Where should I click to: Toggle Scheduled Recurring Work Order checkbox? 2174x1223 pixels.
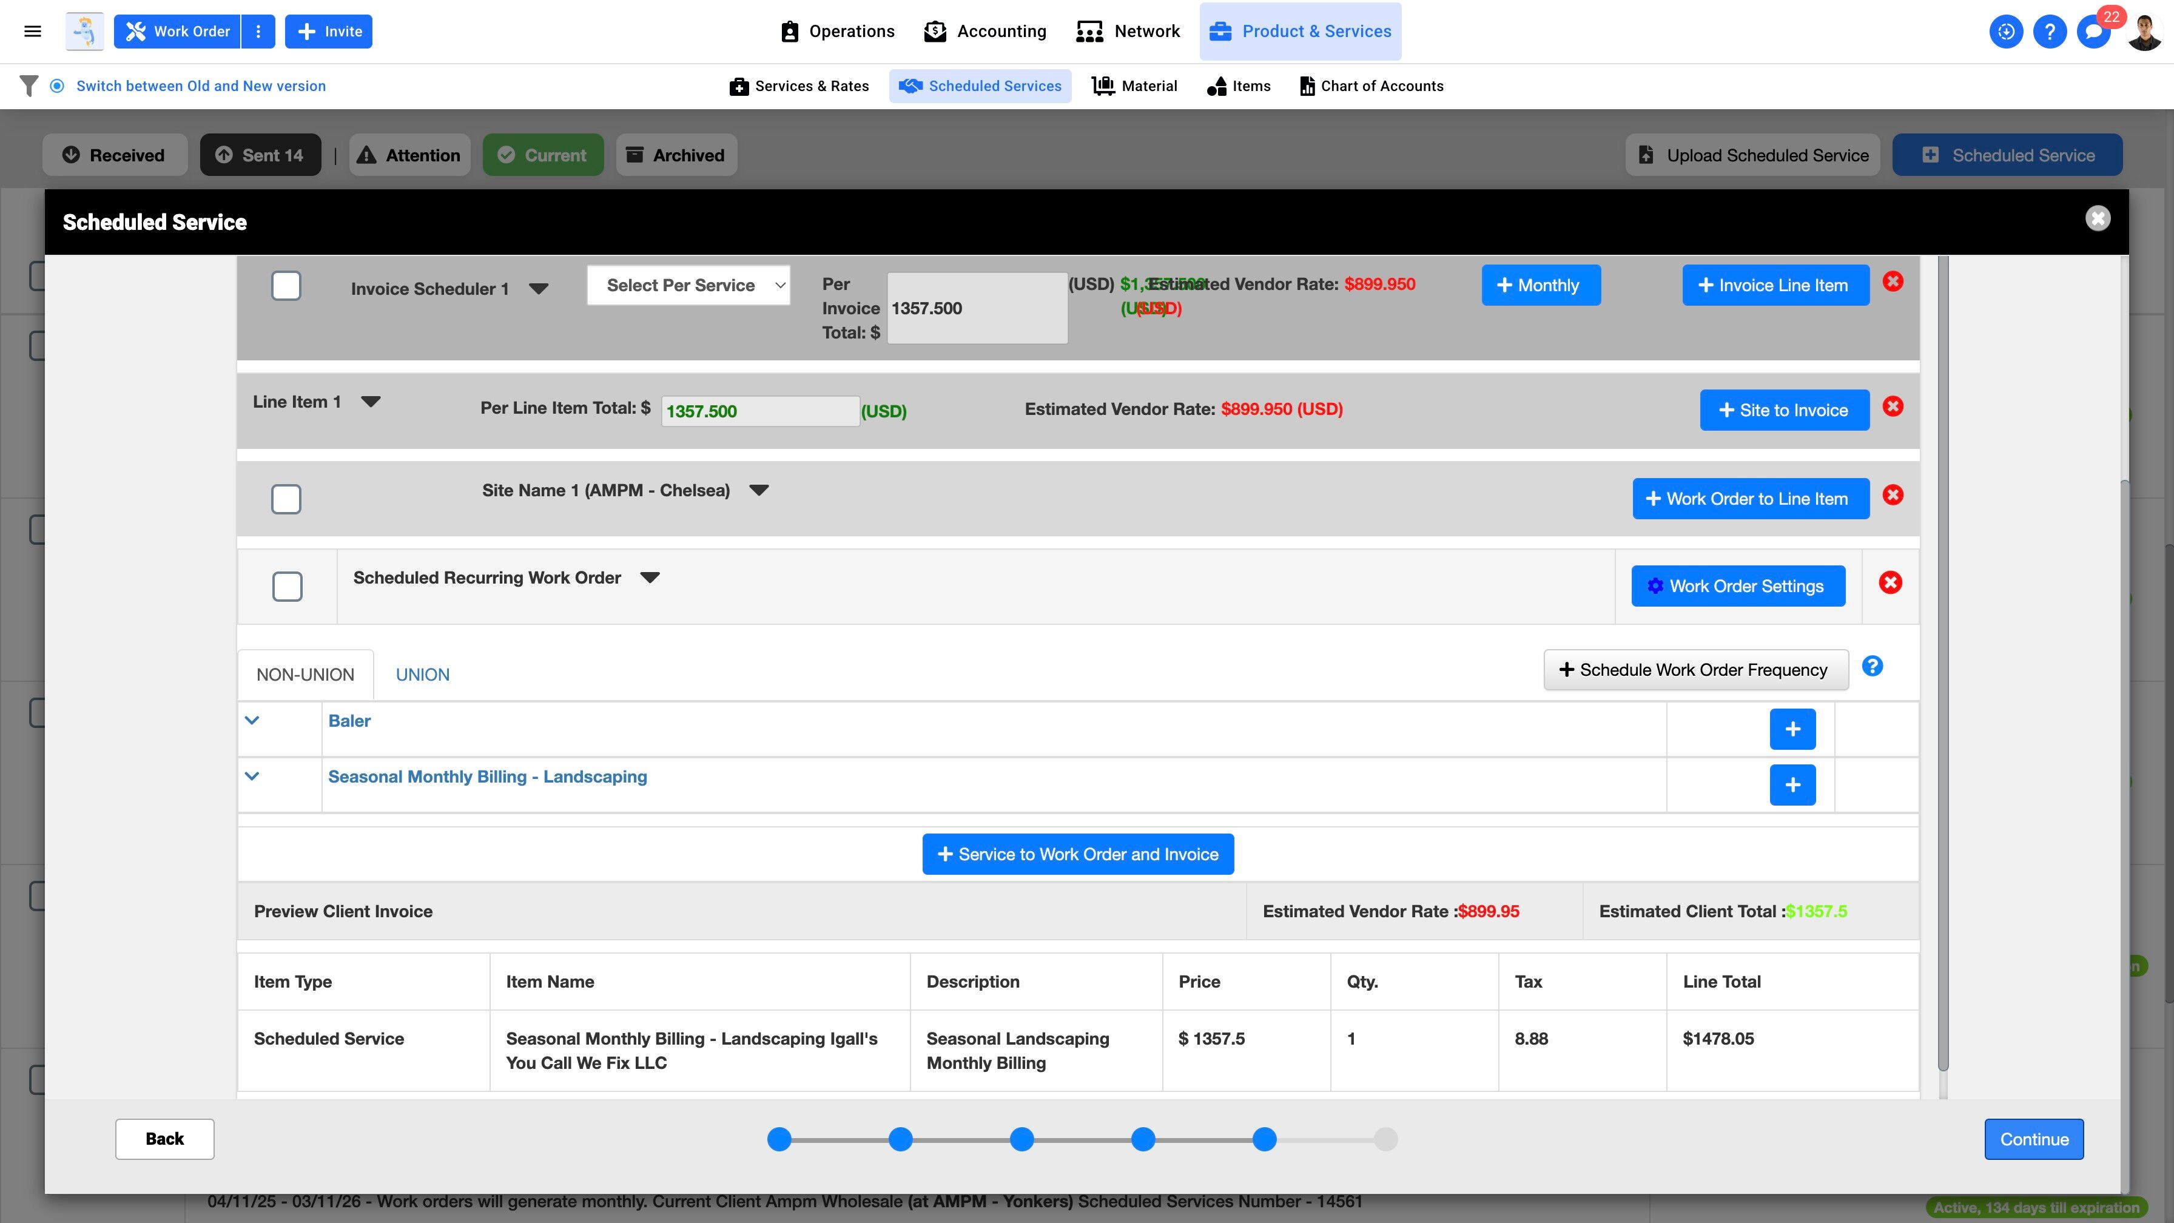[287, 587]
